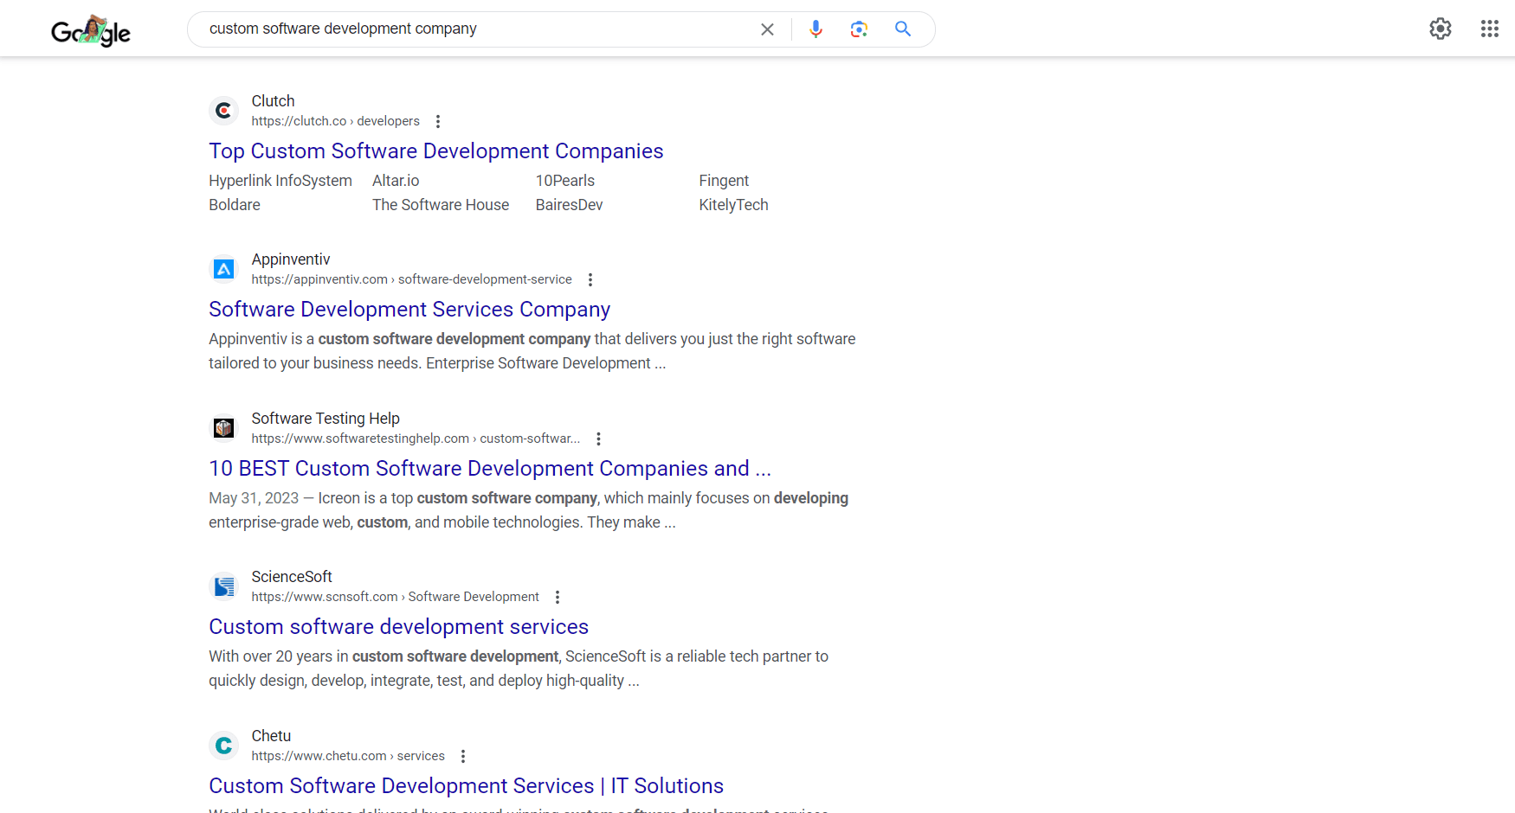
Task: Open Top Custom Software Development Companies link
Action: tap(436, 150)
